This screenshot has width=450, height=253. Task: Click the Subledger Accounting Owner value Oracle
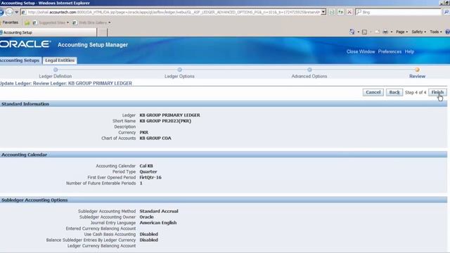146,217
